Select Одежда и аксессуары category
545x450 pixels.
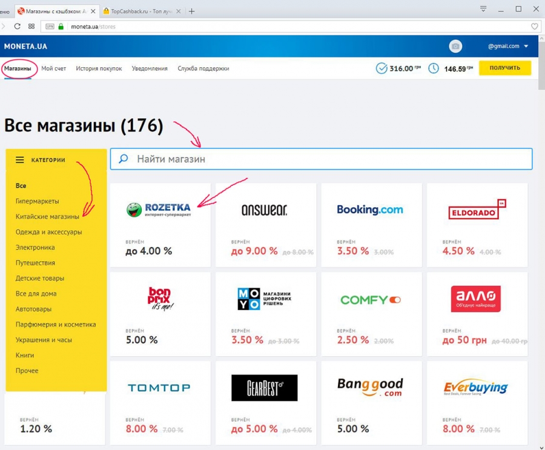coord(48,232)
